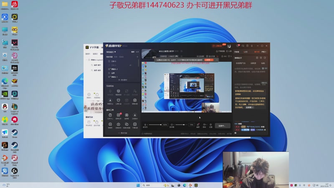Click the pop-out icon in the 弹幕助手 header
The height and width of the screenshot is (188, 334).
tap(265, 58)
